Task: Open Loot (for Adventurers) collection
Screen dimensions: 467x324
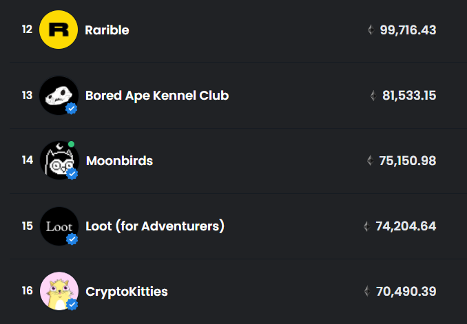Action: click(155, 226)
